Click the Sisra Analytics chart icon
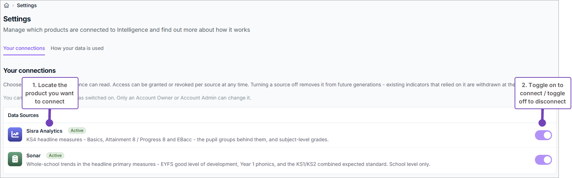Viewport: 572px width, 178px height. [15, 134]
